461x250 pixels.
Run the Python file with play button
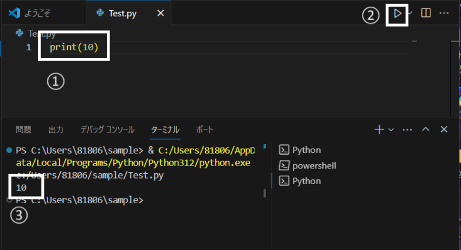(x=397, y=13)
